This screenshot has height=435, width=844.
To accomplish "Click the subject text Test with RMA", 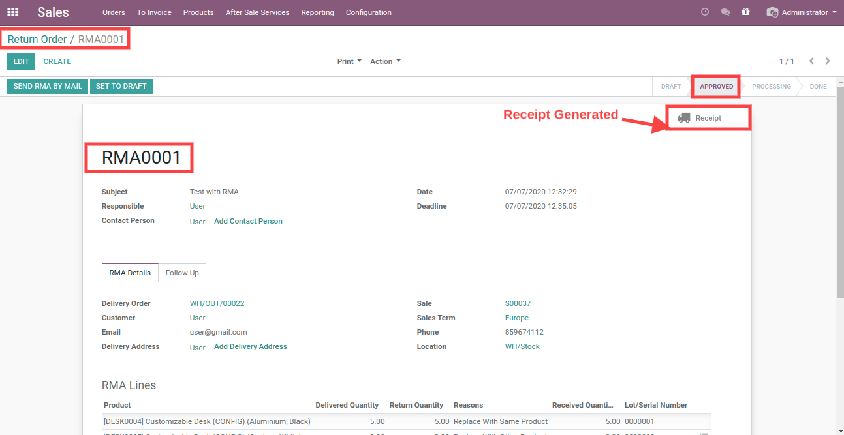I will [x=214, y=192].
